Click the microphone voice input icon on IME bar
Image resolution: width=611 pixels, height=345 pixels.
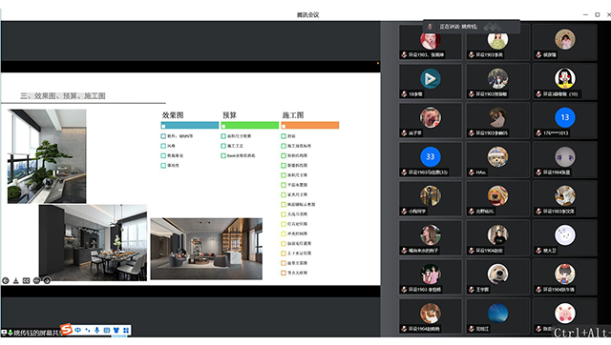click(96, 330)
